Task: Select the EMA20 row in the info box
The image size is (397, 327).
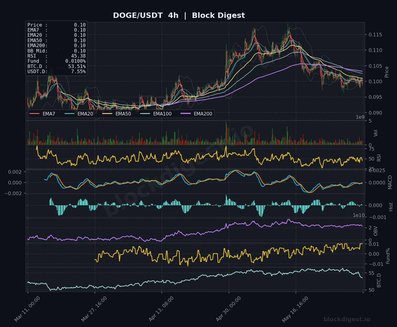Action: pyautogui.click(x=56, y=35)
